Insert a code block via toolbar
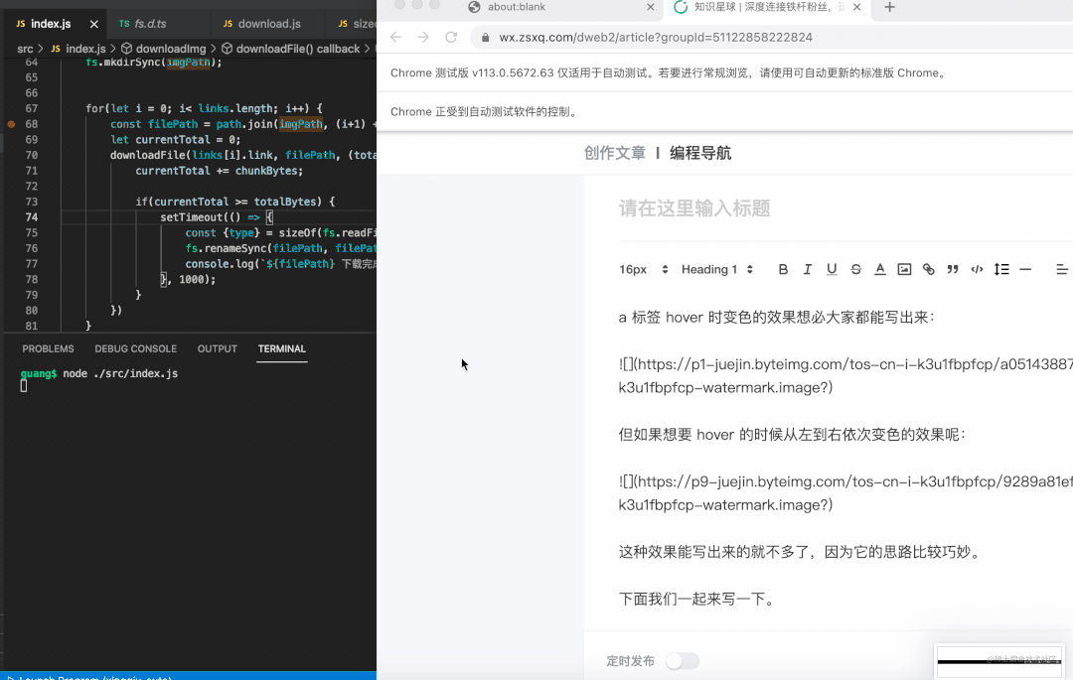This screenshot has width=1073, height=680. click(x=978, y=269)
